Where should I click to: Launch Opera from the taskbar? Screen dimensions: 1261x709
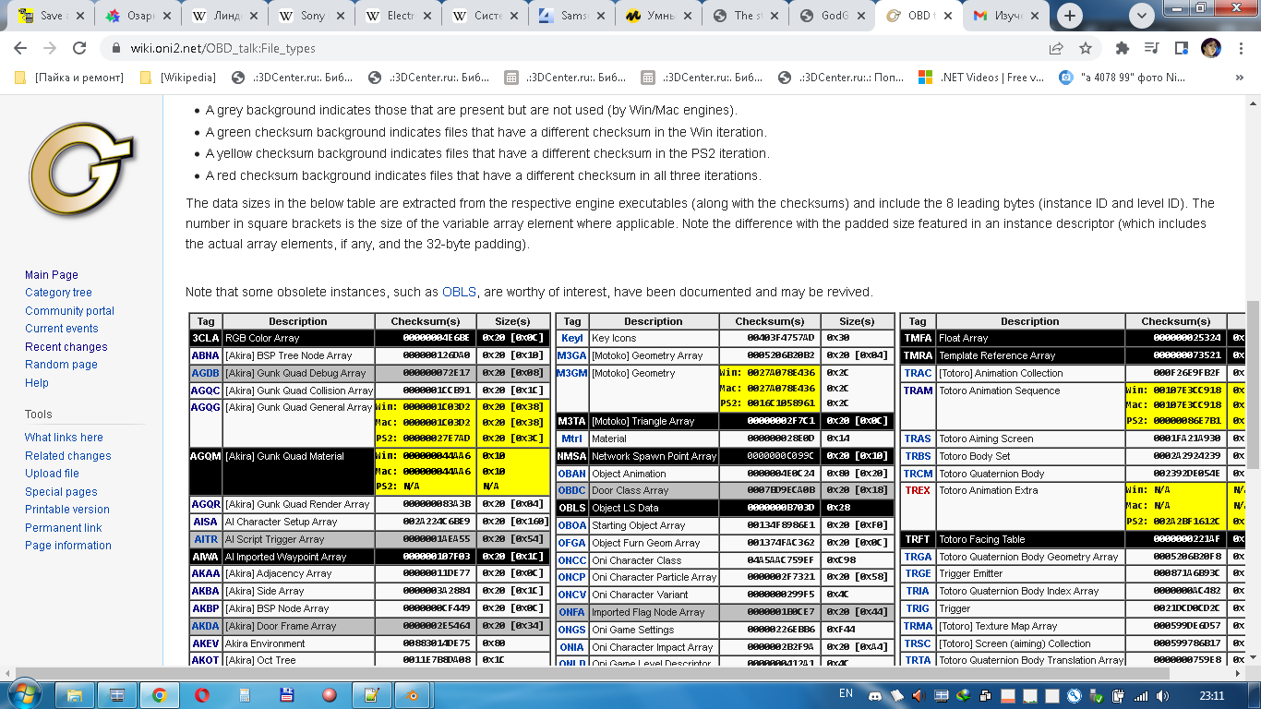click(x=202, y=694)
